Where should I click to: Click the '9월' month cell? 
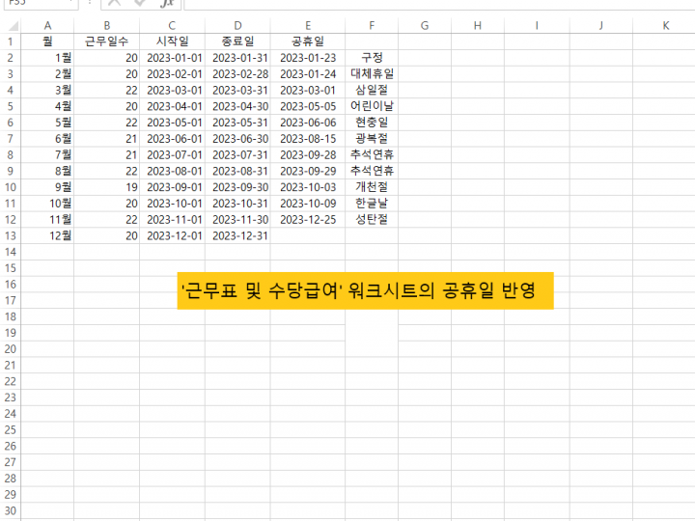[x=47, y=187]
